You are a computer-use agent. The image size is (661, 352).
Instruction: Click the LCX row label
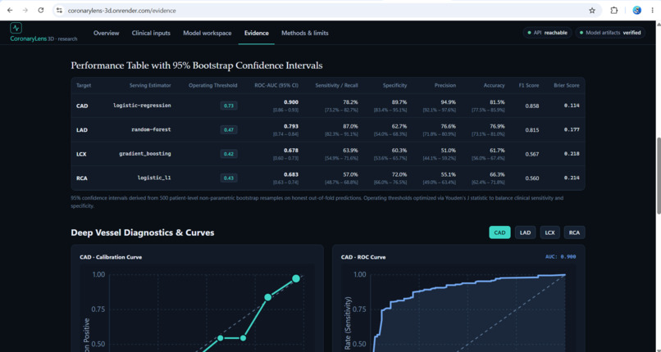(x=81, y=154)
